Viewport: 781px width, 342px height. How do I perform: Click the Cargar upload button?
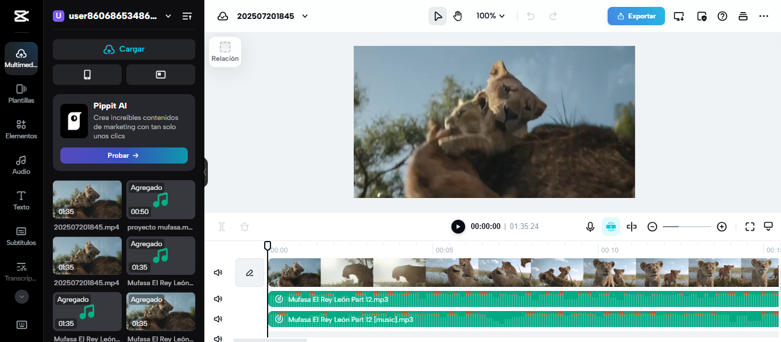pos(124,49)
